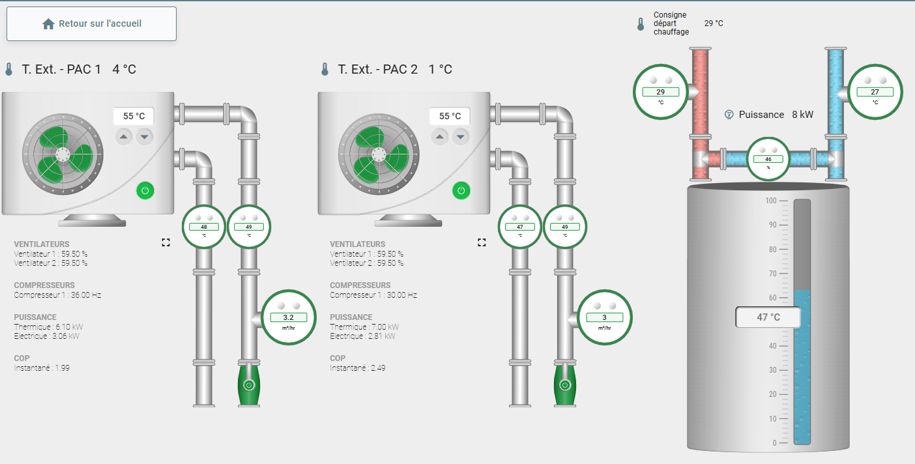
Task: Click the PAC 1 55 °C setpoint field
Action: (x=134, y=116)
